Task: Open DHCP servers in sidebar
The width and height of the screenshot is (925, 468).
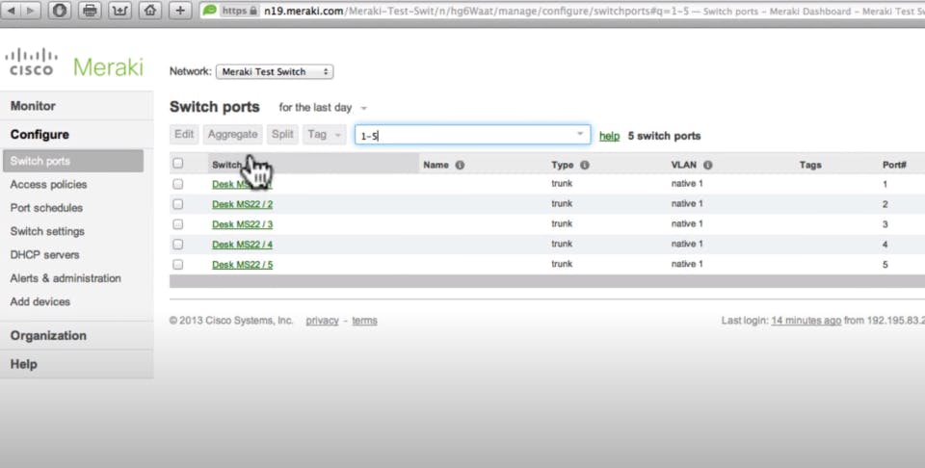Action: tap(44, 254)
